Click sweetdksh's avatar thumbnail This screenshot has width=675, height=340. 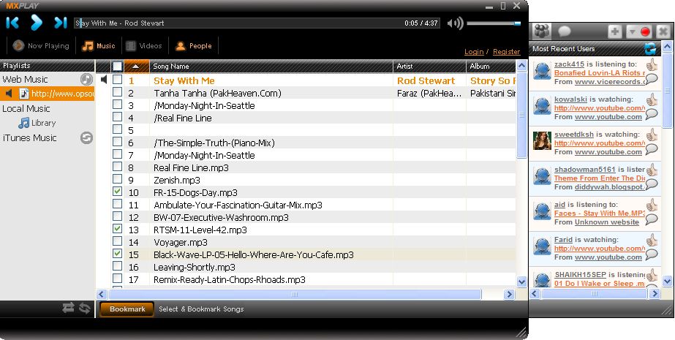[542, 140]
